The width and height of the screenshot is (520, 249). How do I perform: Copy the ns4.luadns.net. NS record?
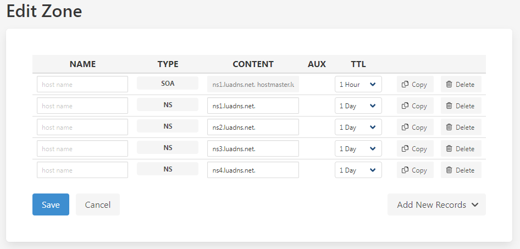(415, 170)
